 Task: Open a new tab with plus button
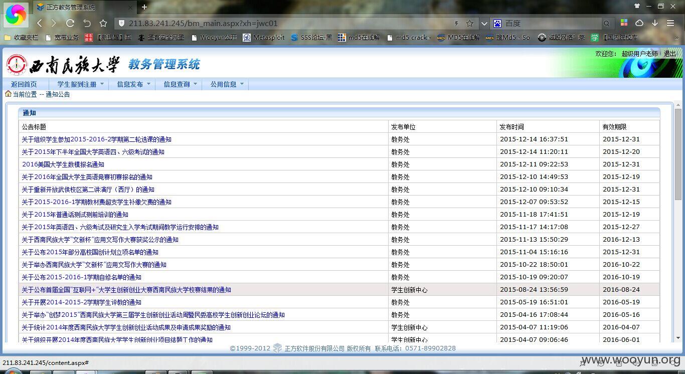tap(144, 7)
